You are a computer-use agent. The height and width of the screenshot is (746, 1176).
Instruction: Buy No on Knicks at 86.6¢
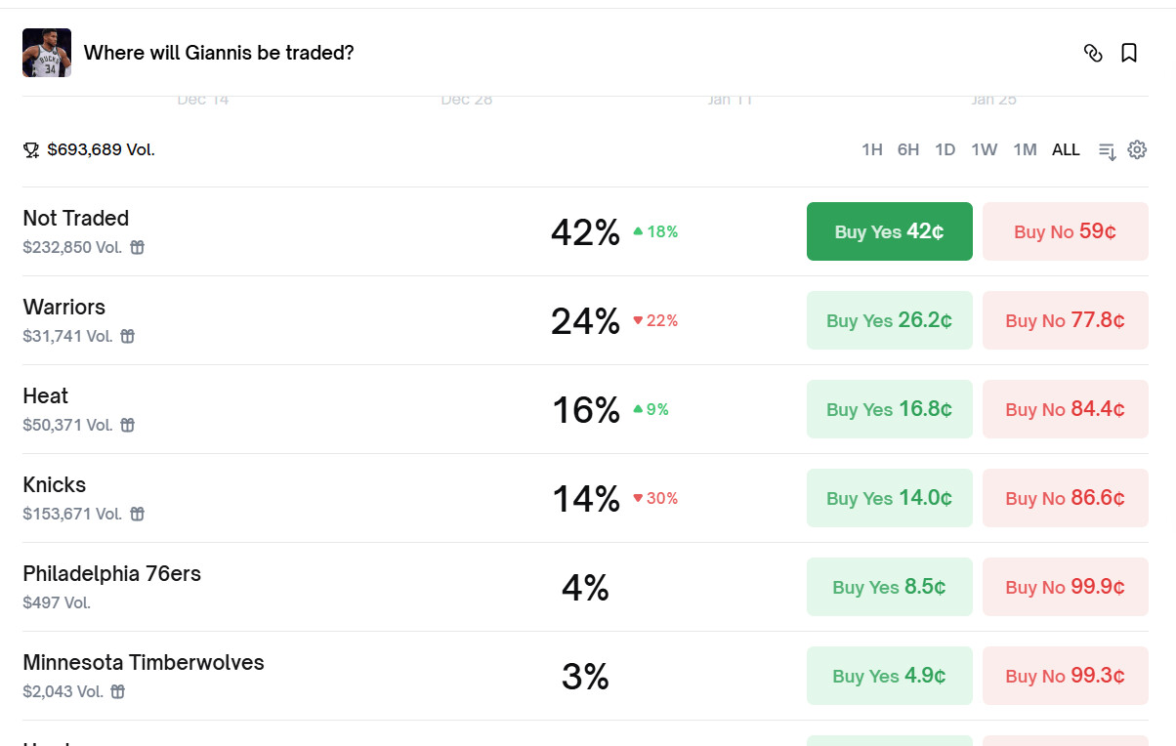click(x=1065, y=498)
